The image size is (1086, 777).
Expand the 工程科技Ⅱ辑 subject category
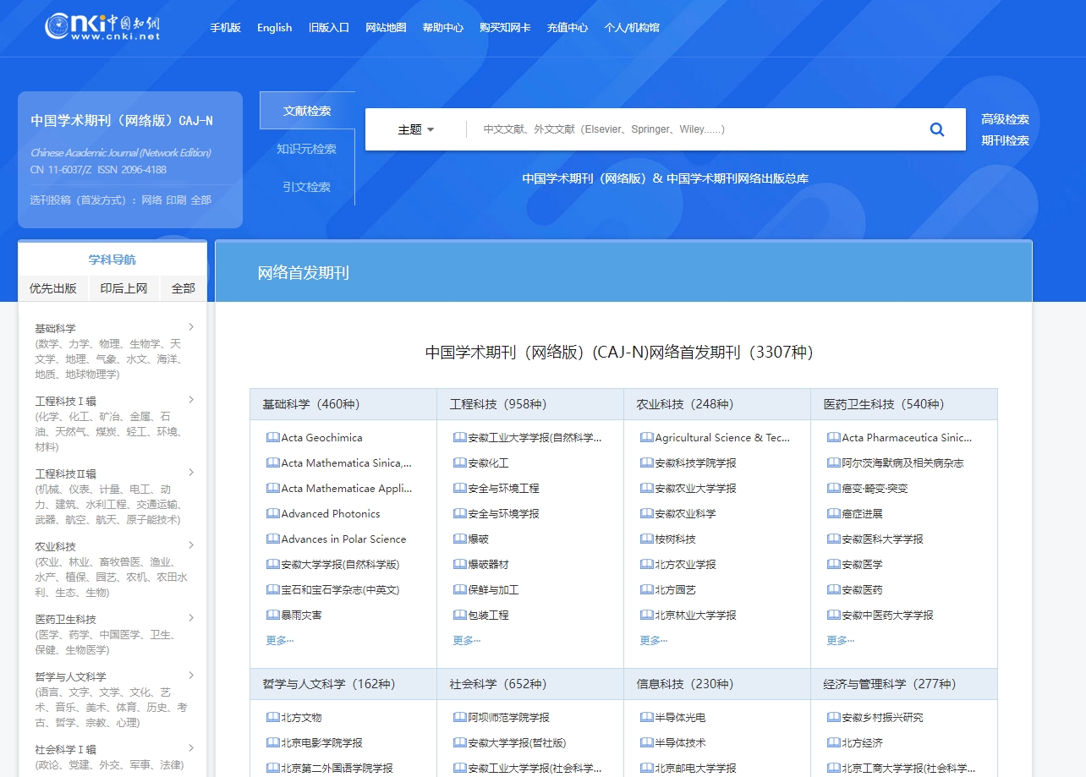pos(191,473)
